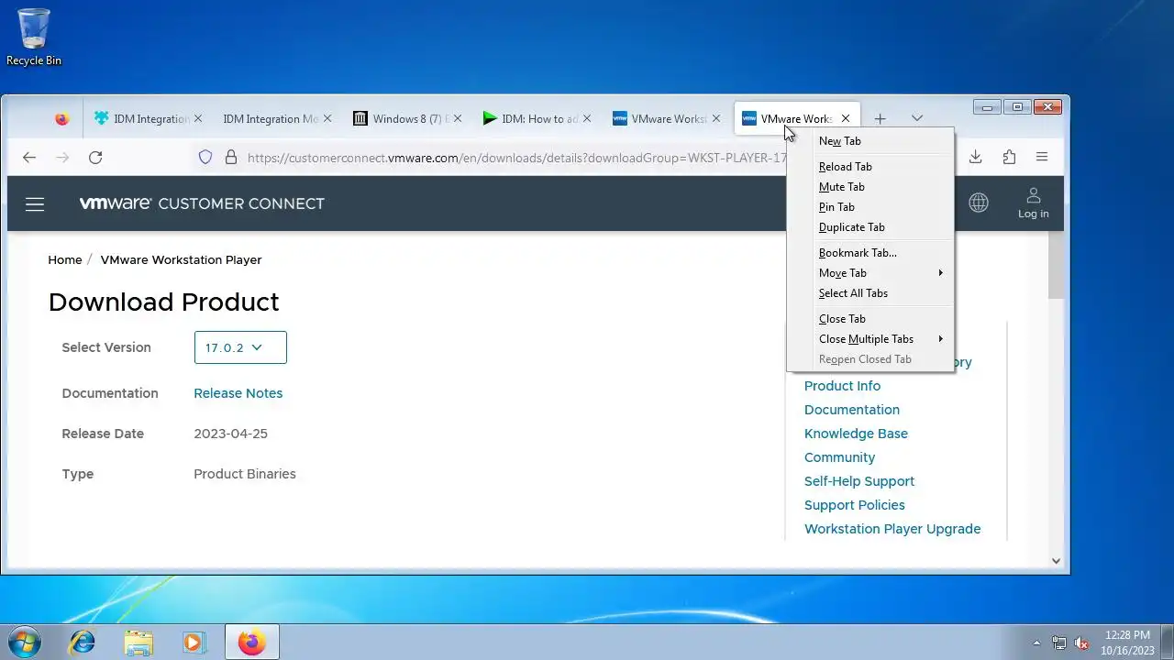Click the Firefox taskbar button
The image size is (1174, 660).
coord(251,643)
